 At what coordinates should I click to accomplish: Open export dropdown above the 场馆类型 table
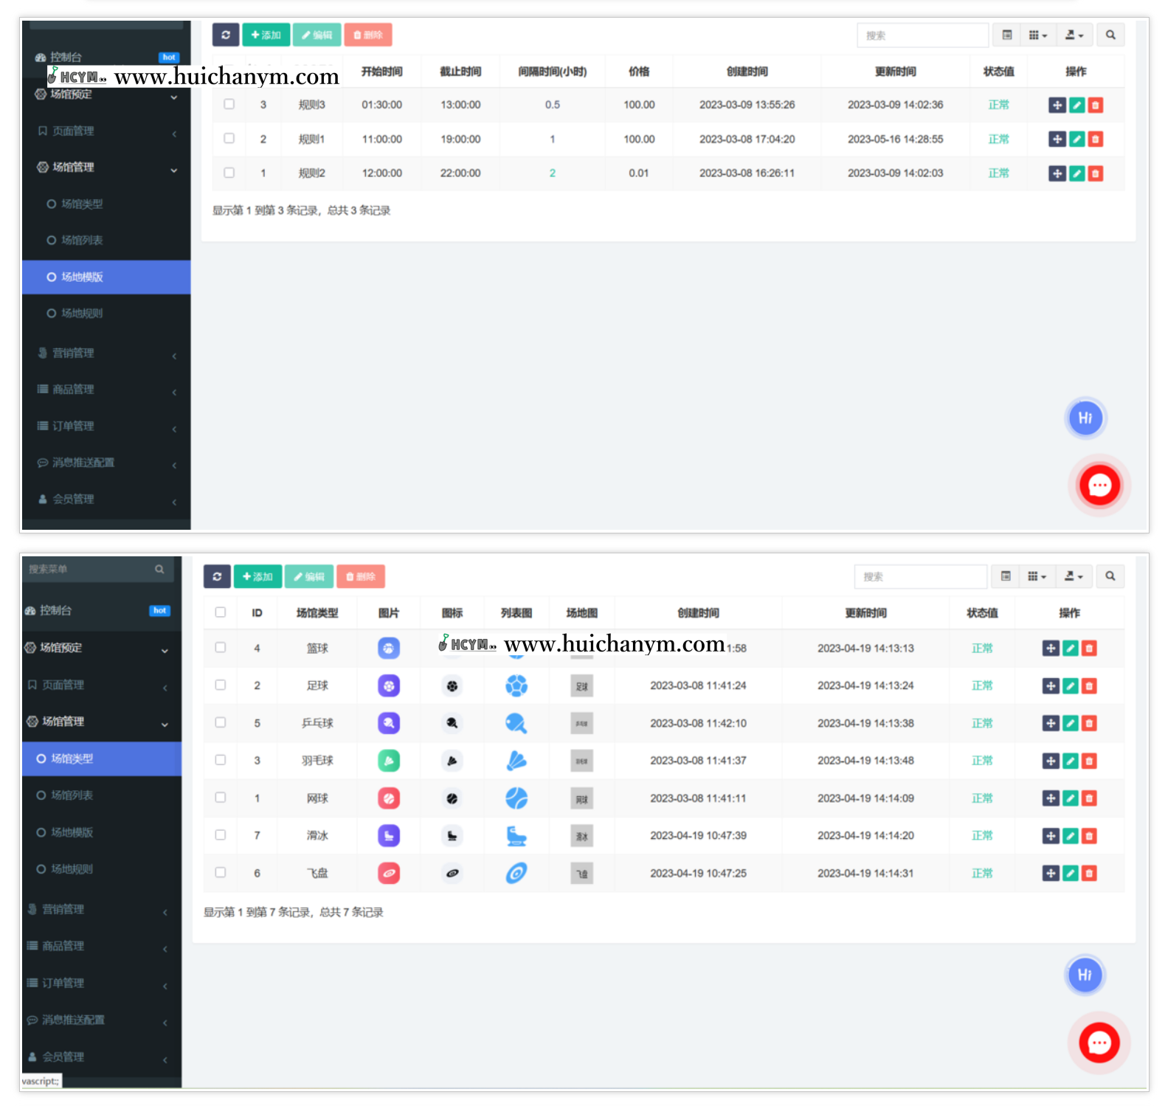click(x=1074, y=577)
